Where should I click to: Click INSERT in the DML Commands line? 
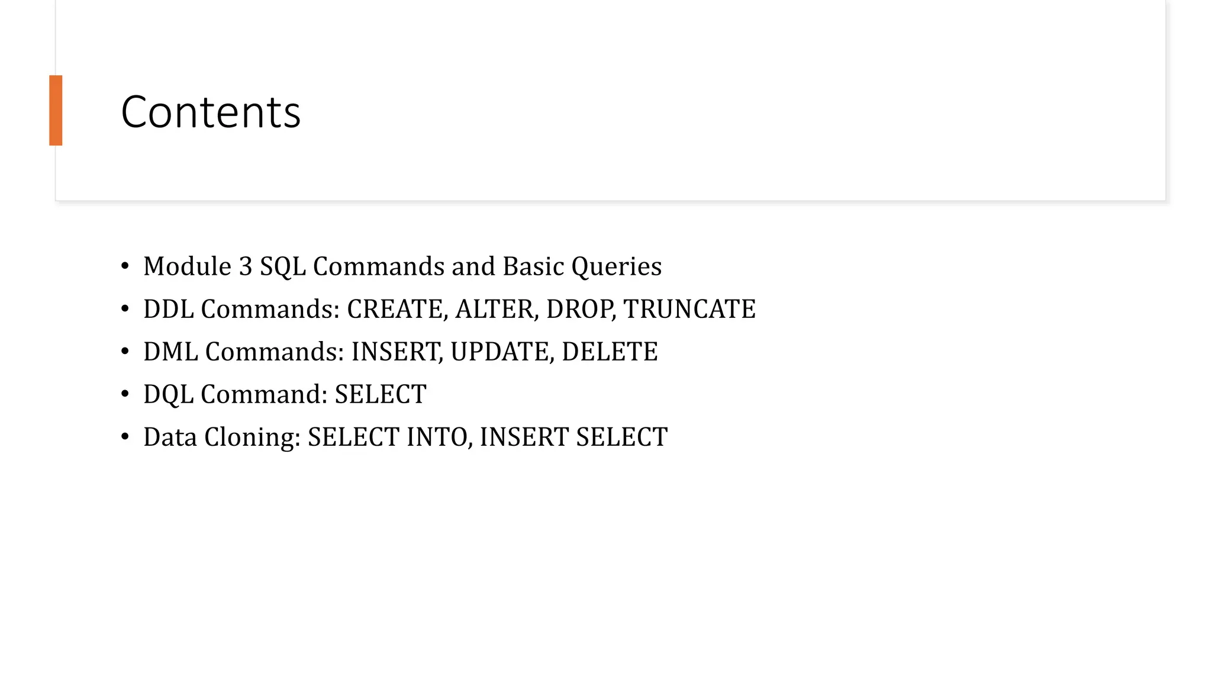tap(394, 352)
